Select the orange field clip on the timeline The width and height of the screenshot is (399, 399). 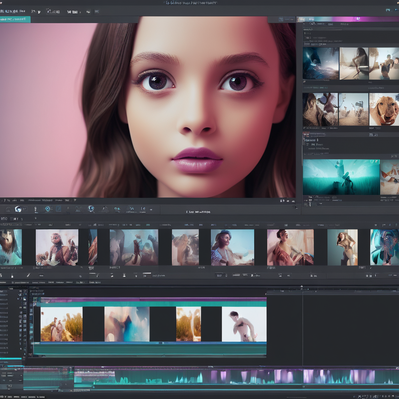coord(188,324)
